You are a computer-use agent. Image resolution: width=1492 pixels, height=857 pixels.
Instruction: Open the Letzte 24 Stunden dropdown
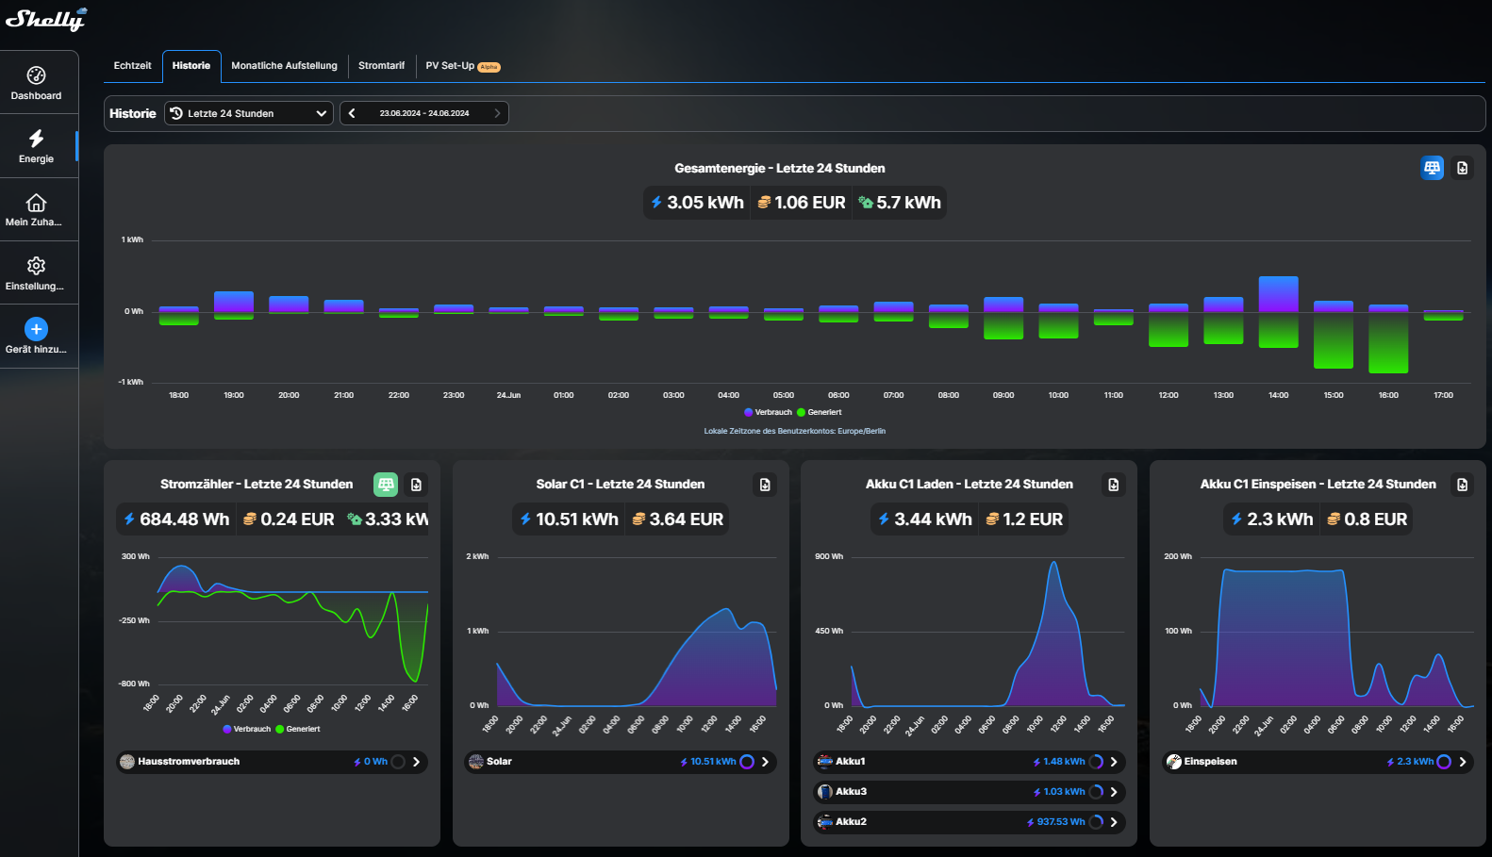[249, 113]
